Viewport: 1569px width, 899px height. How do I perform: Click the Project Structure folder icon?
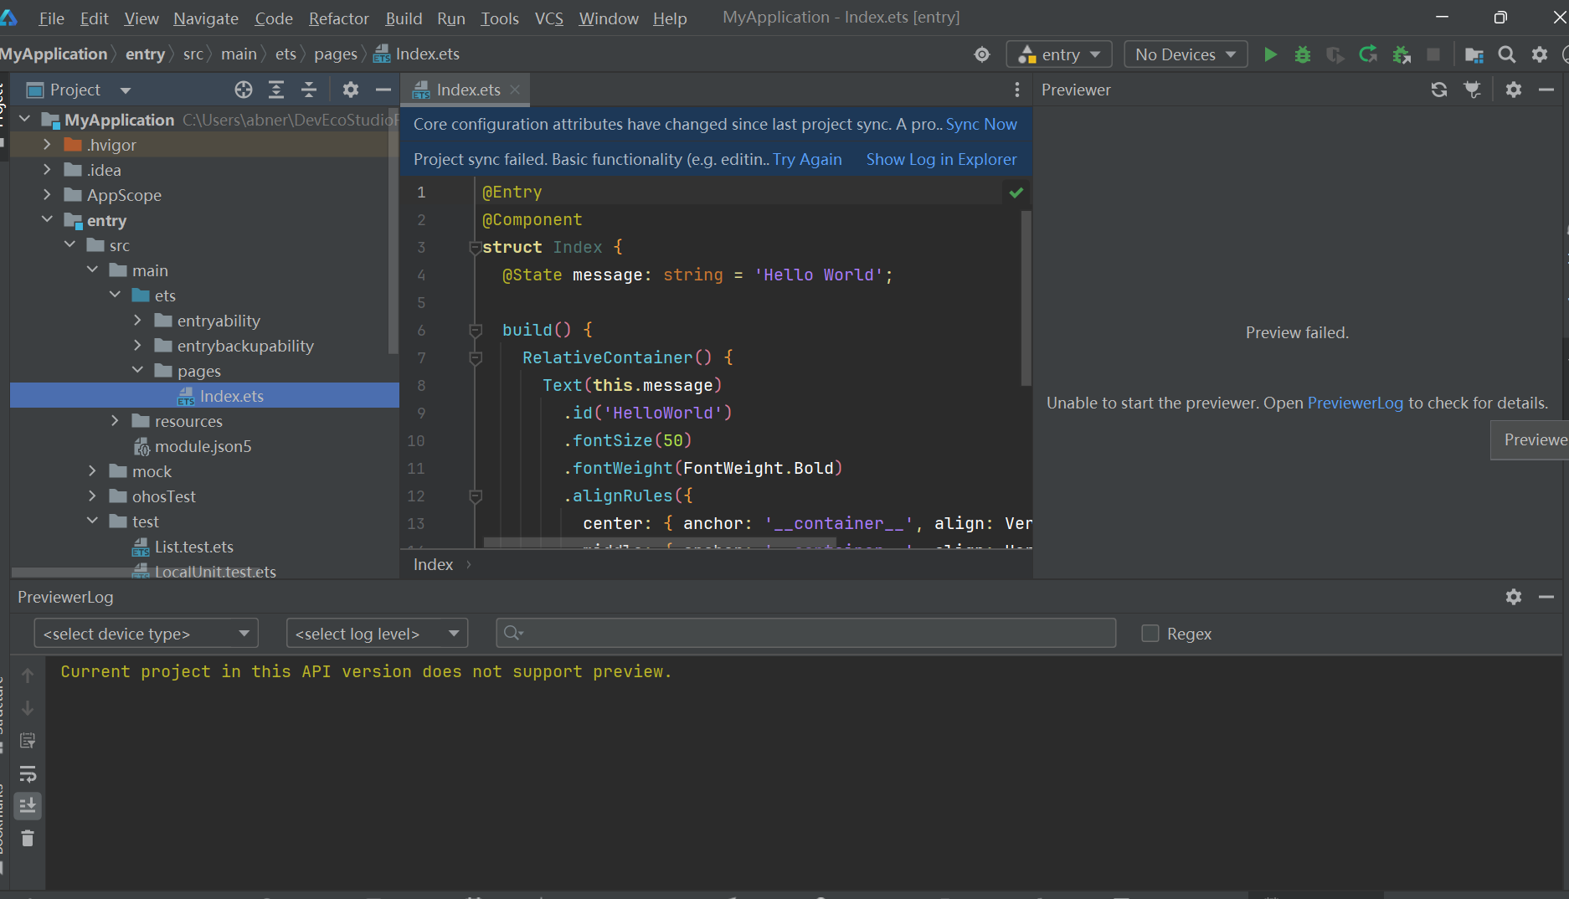[x=1474, y=55]
